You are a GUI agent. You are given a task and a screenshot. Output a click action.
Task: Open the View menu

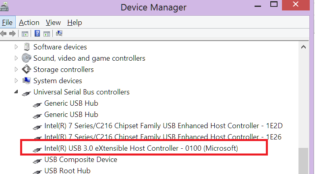(53, 23)
